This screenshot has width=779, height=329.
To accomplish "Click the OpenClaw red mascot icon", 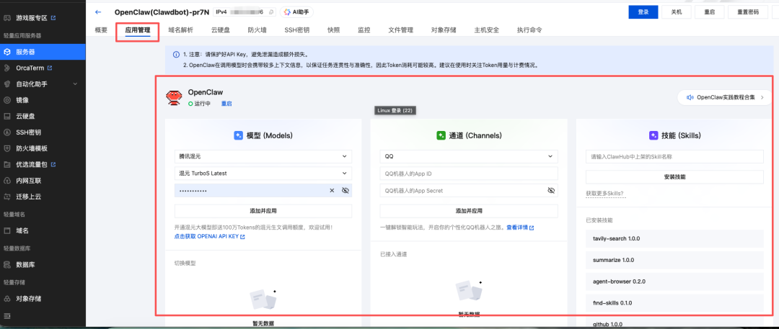I will tap(174, 98).
